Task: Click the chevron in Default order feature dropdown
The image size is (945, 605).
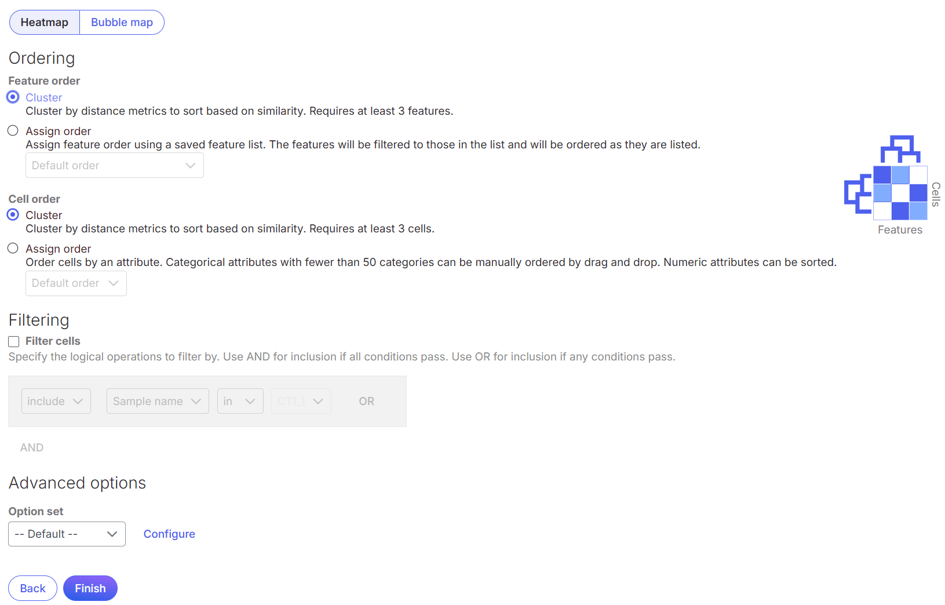Action: point(190,166)
